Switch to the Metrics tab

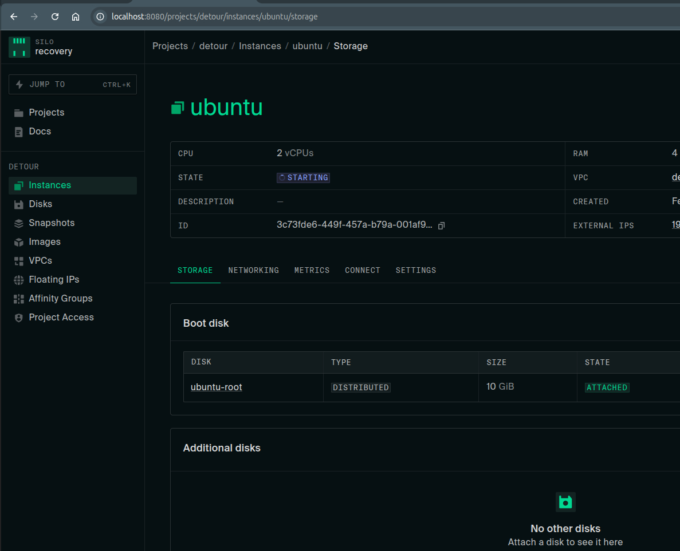[312, 270]
